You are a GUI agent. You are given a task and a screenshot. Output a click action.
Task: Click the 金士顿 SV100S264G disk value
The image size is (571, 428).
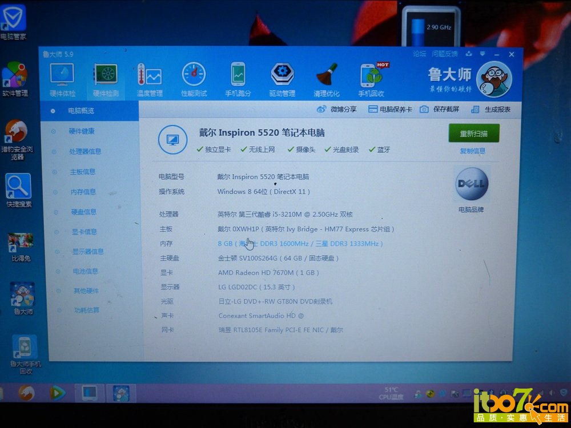point(279,258)
